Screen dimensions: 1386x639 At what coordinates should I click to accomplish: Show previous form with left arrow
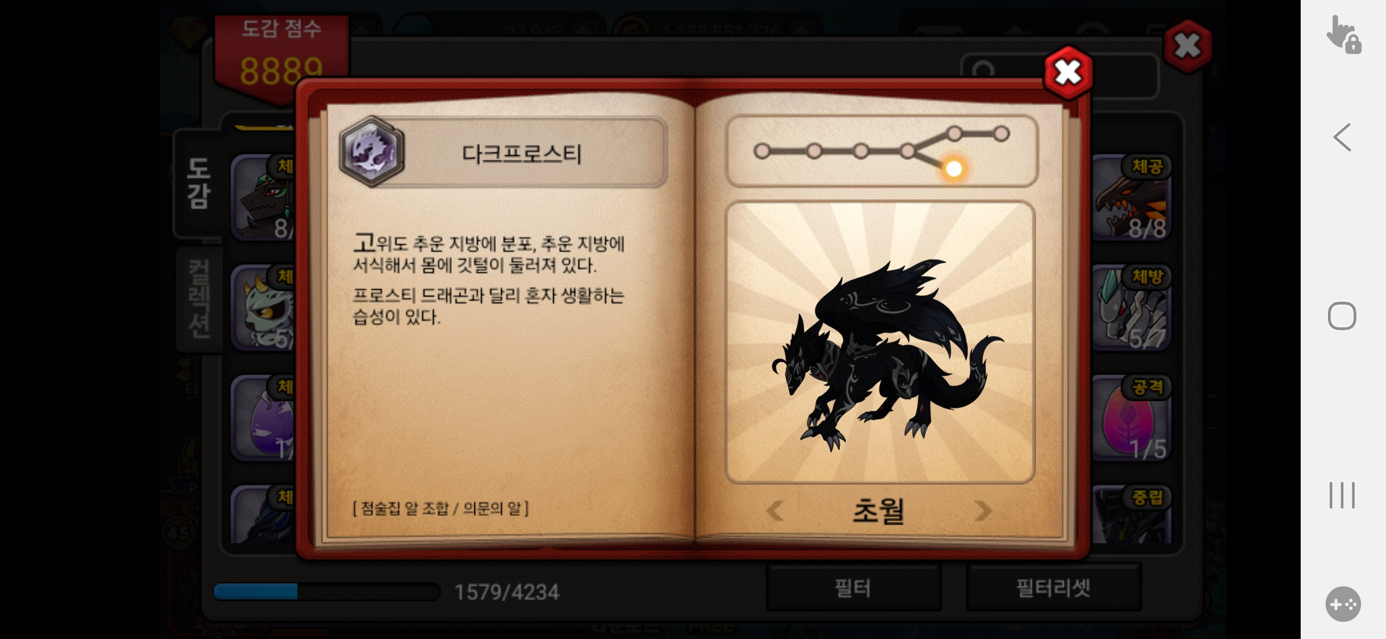775,511
